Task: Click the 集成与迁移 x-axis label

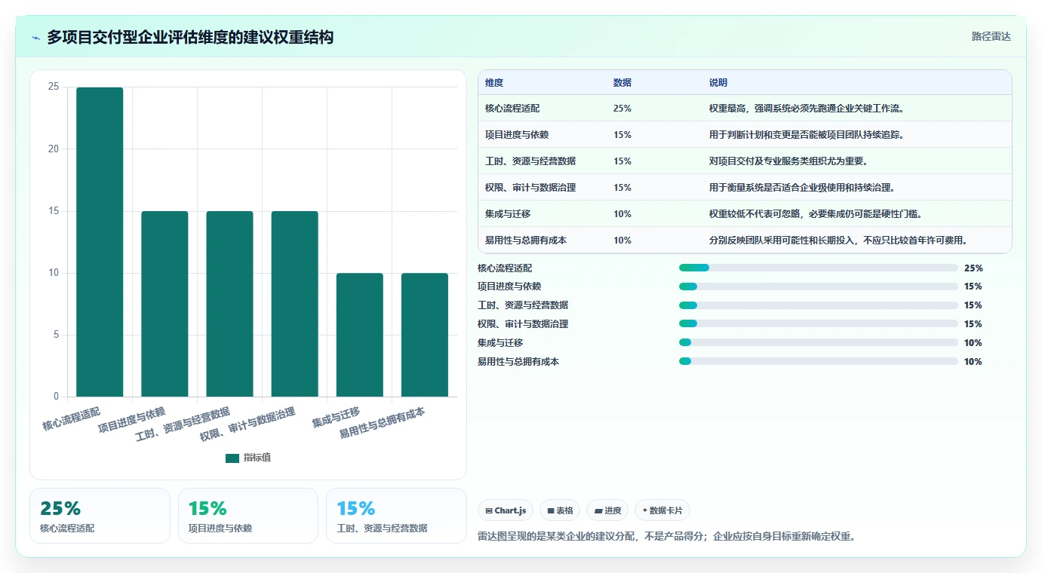Action: [x=337, y=417]
